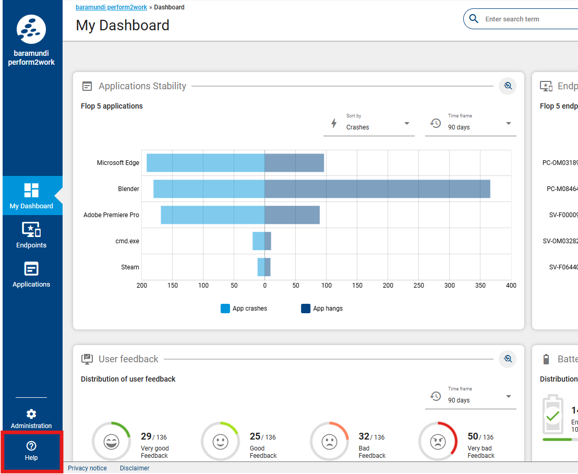
Task: Open the Disclaimer link
Action: [135, 468]
